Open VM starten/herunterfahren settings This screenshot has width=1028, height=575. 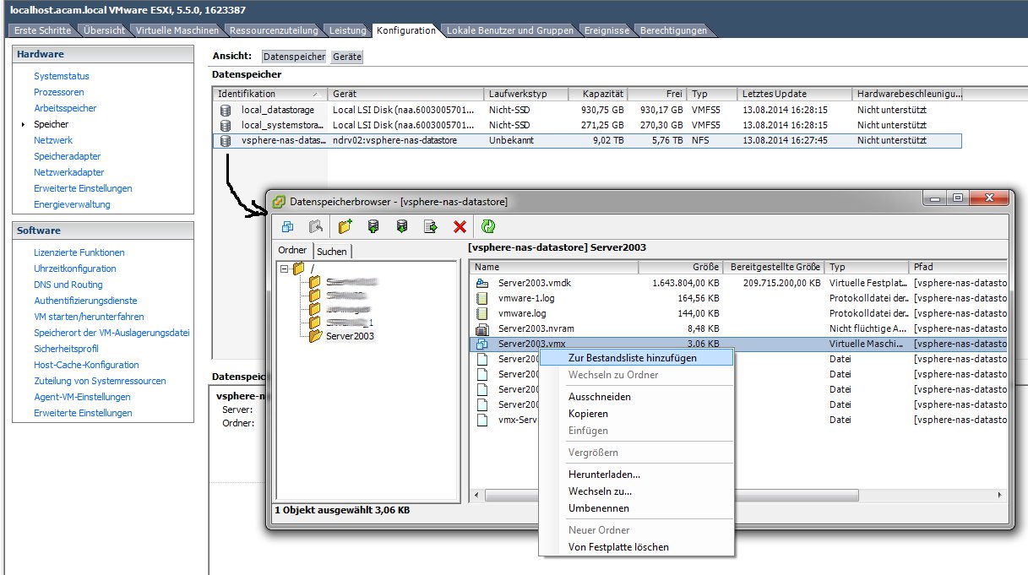89,317
